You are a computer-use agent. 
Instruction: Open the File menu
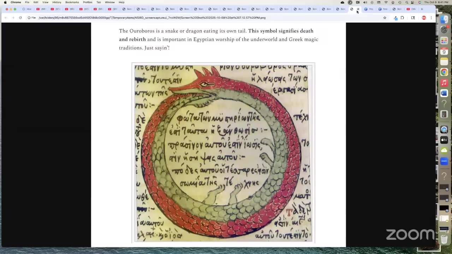click(x=27, y=2)
